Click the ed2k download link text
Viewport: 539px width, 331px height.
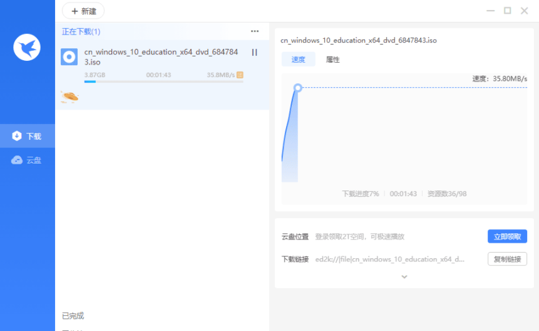pos(389,259)
